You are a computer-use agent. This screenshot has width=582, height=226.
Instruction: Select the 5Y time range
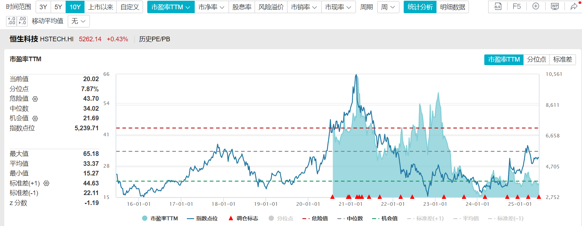tap(58, 7)
